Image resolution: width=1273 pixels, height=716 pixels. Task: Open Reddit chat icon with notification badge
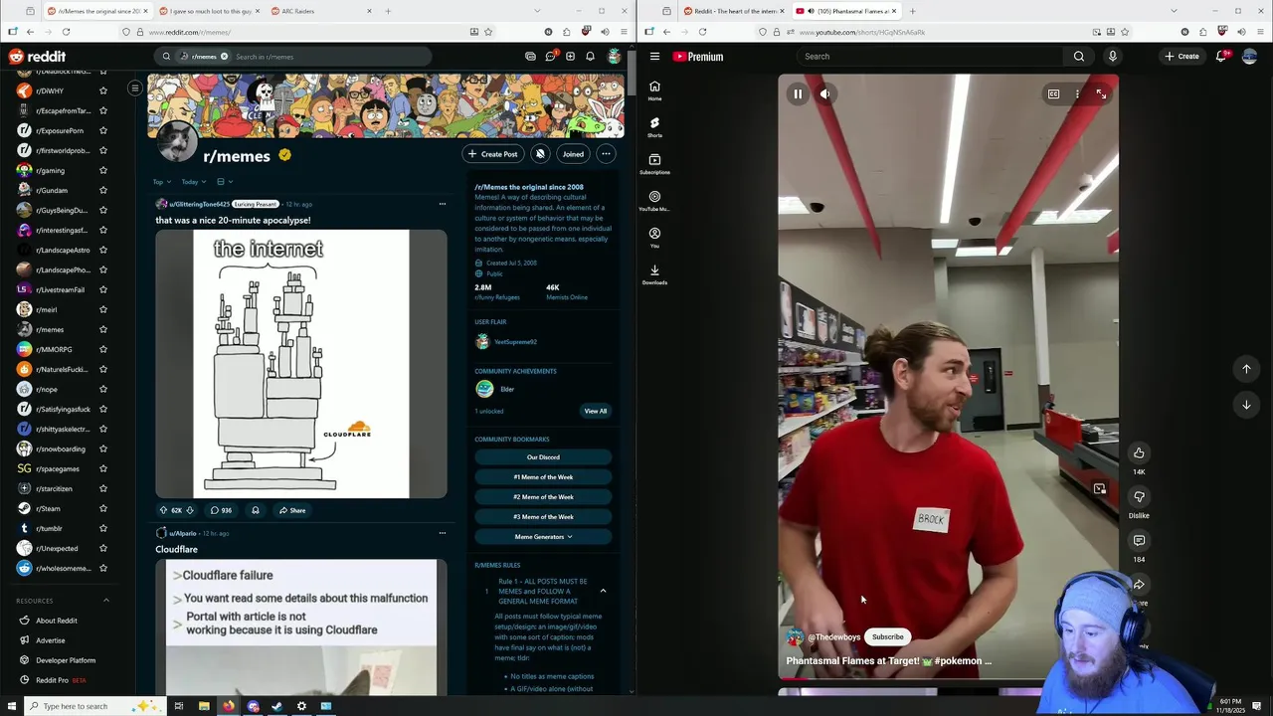click(550, 57)
